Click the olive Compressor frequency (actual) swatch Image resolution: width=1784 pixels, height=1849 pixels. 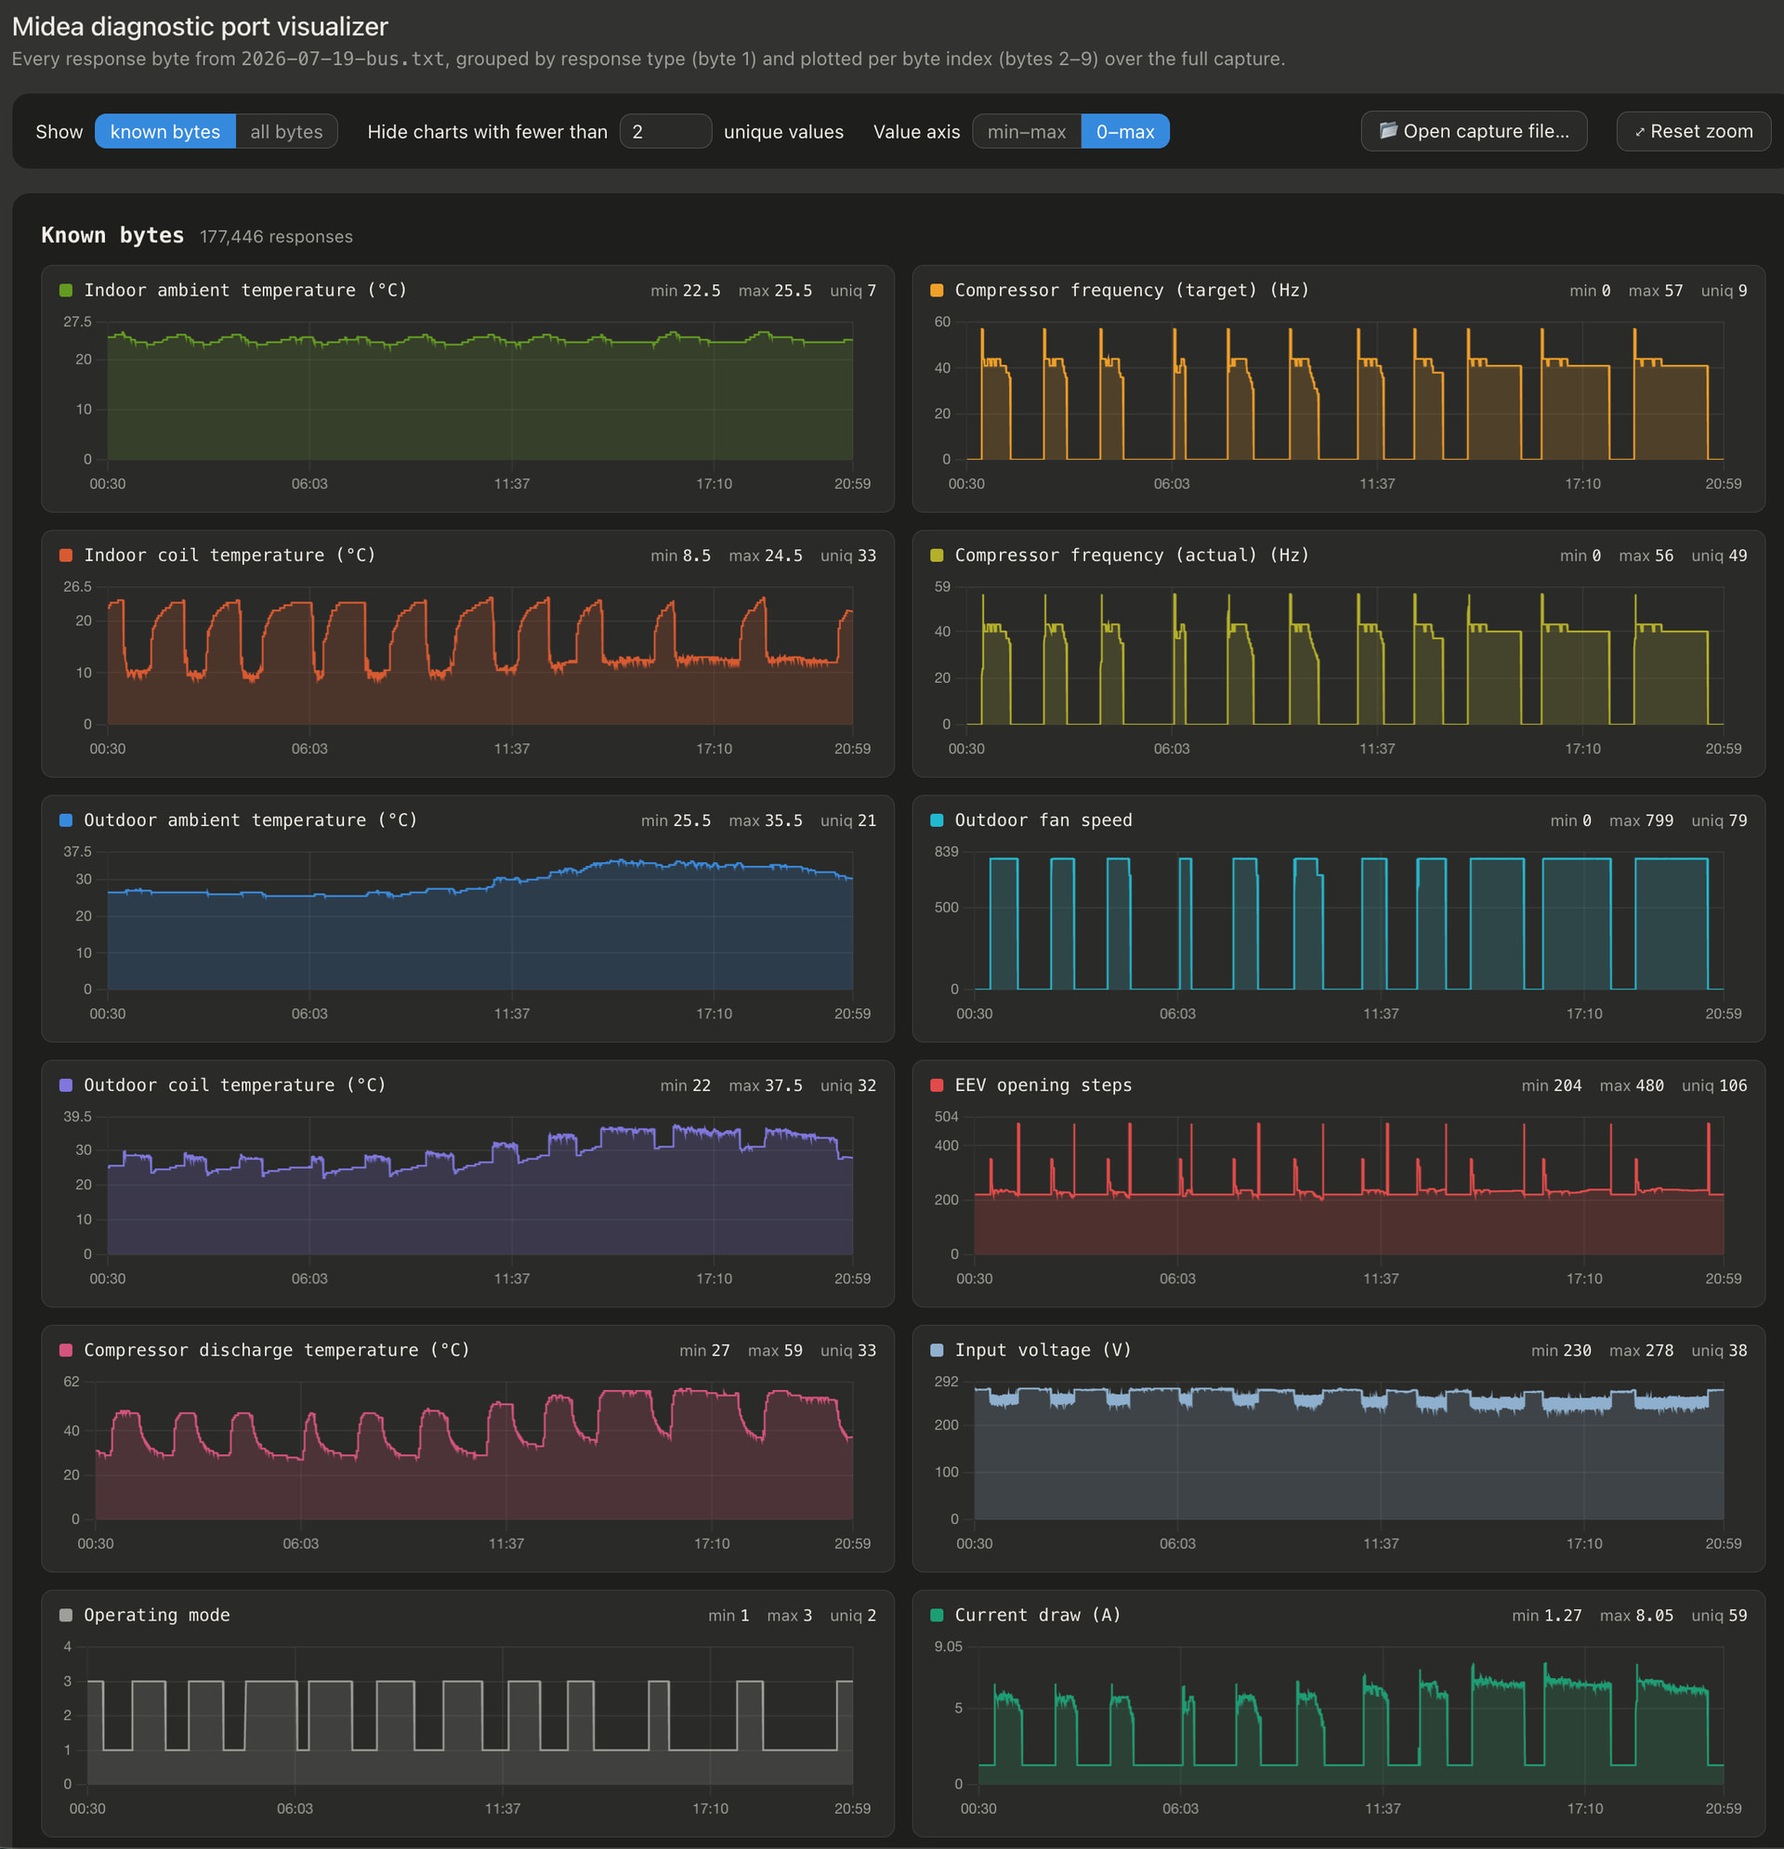click(x=937, y=556)
